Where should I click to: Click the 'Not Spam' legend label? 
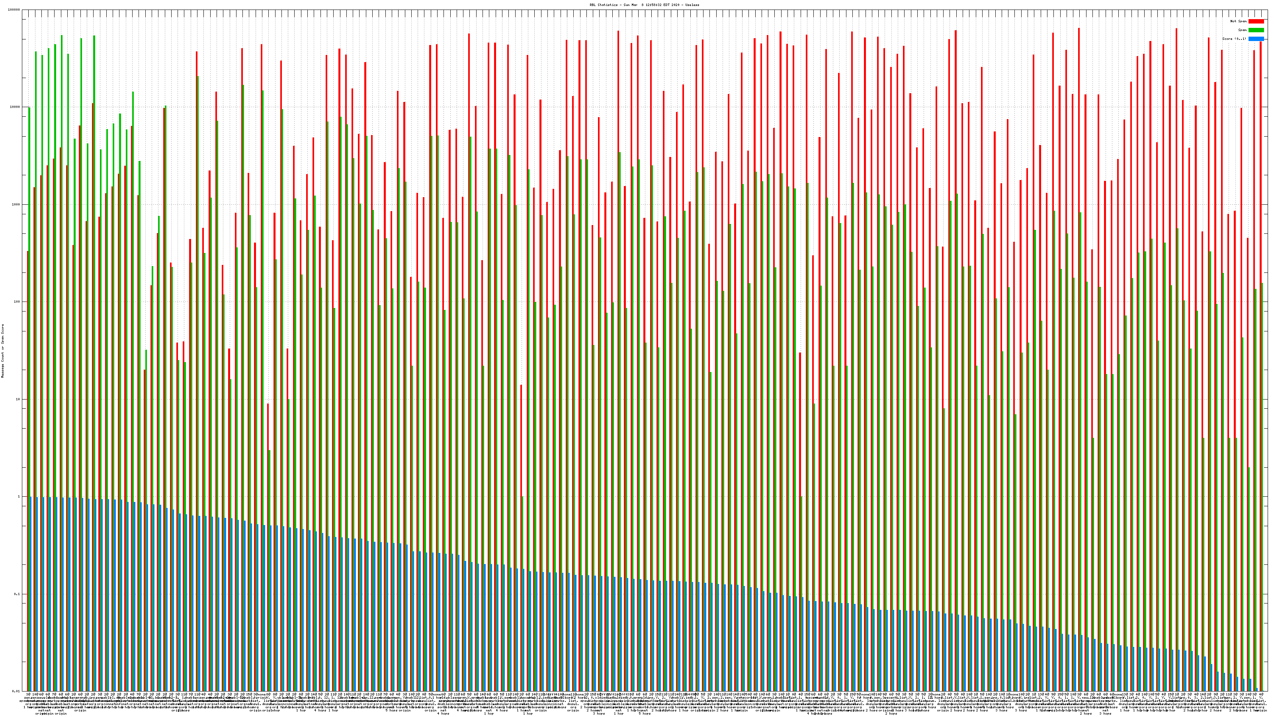(1239, 21)
